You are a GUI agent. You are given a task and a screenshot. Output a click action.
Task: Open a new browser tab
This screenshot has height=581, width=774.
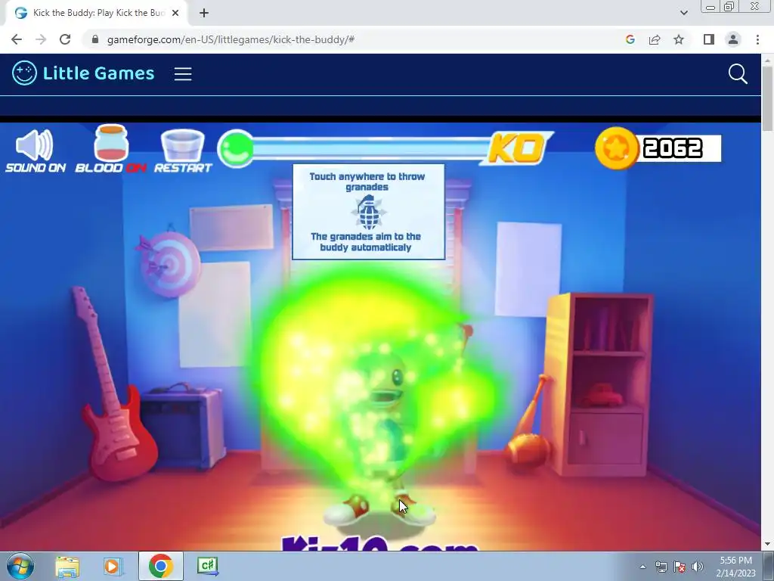click(x=204, y=13)
